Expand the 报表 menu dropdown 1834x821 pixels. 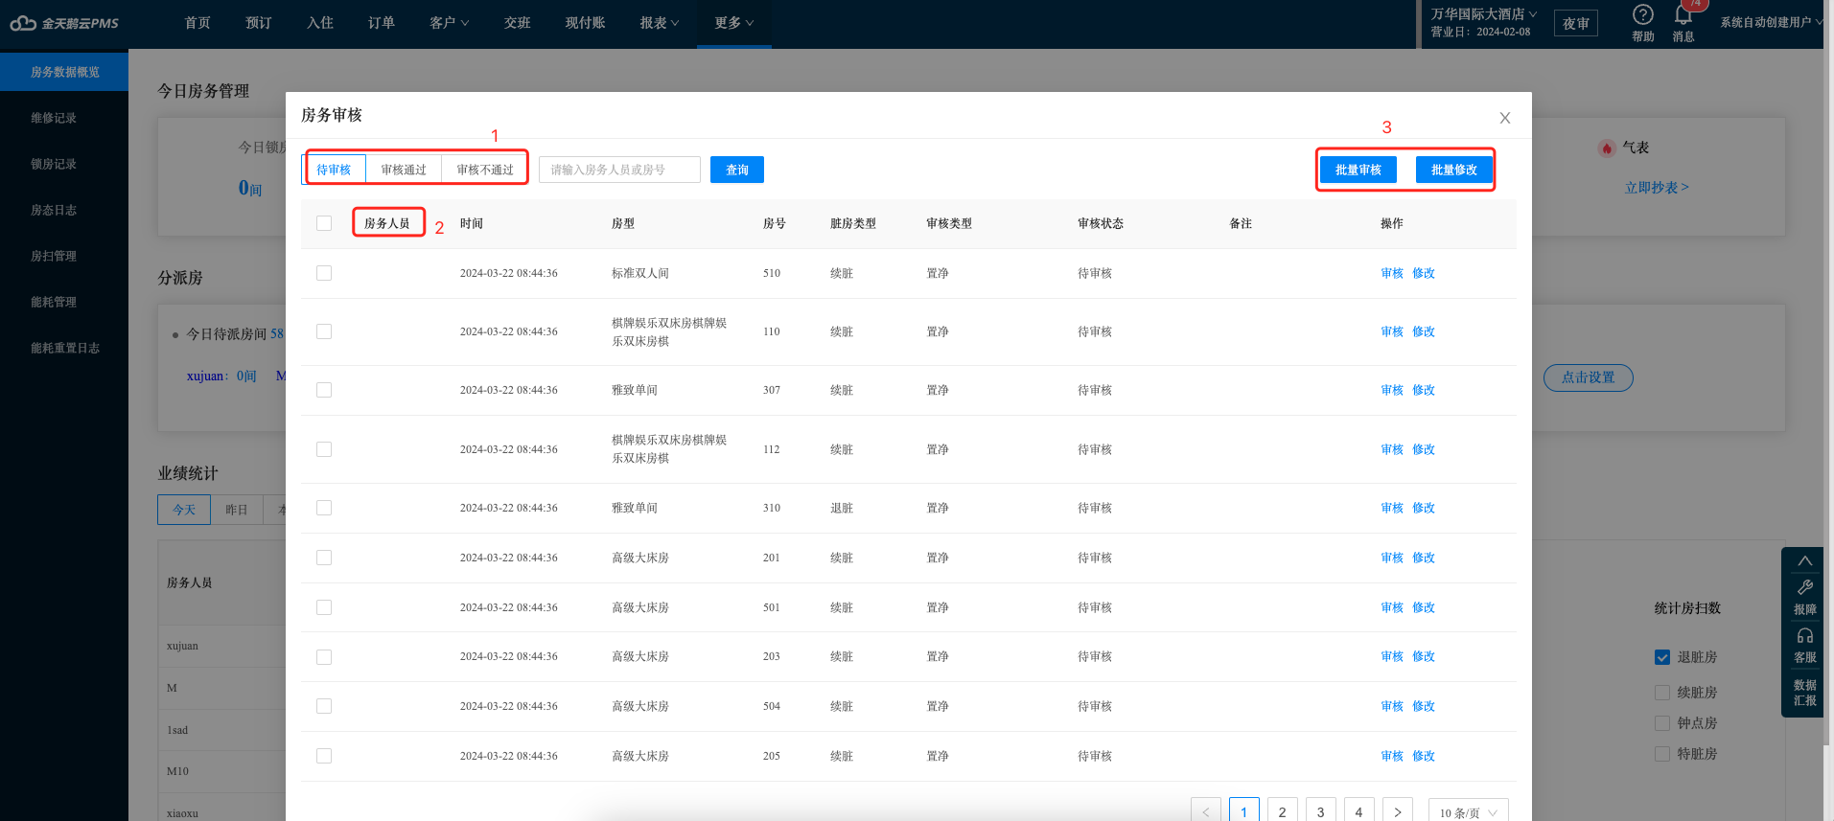tap(660, 23)
